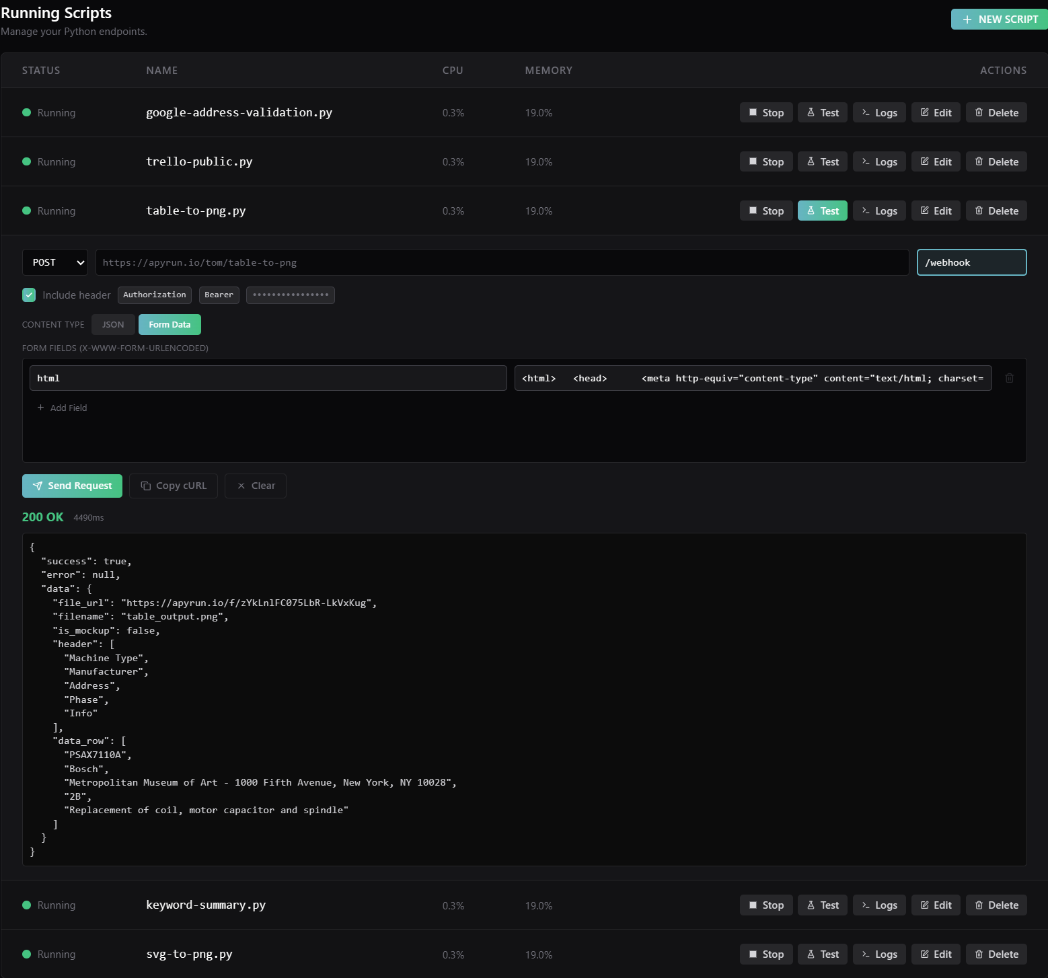1048x978 pixels.
Task: Click the masked Bearer token field
Action: [x=290, y=295]
